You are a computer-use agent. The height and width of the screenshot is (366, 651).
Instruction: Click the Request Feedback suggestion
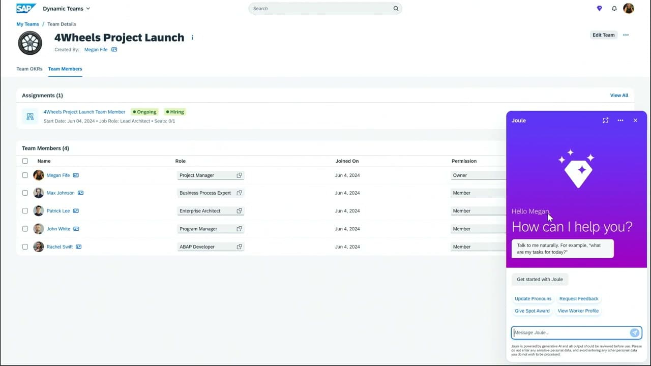(579, 299)
